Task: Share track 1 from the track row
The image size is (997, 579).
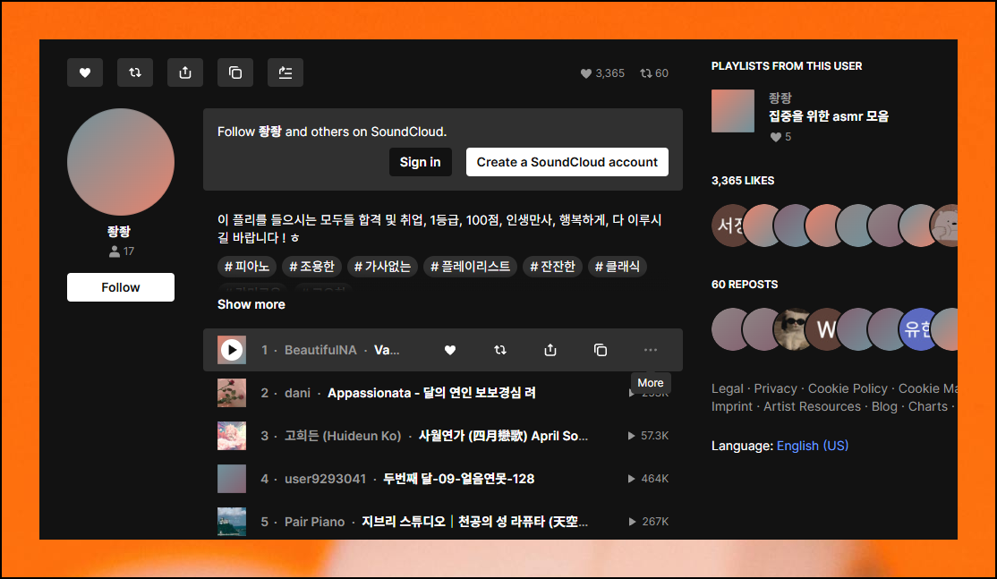Action: 550,350
